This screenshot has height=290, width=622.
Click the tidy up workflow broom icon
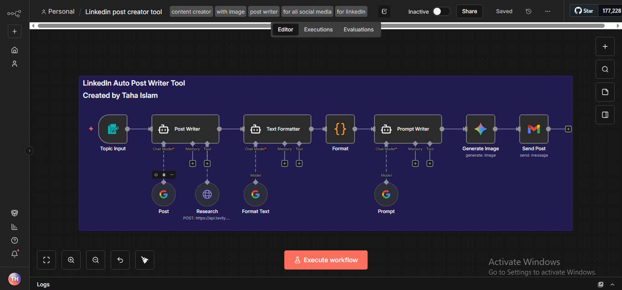(x=145, y=260)
